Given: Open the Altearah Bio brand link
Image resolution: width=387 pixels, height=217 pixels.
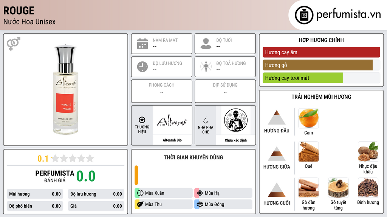Looking at the screenshot, I should pos(172,140).
